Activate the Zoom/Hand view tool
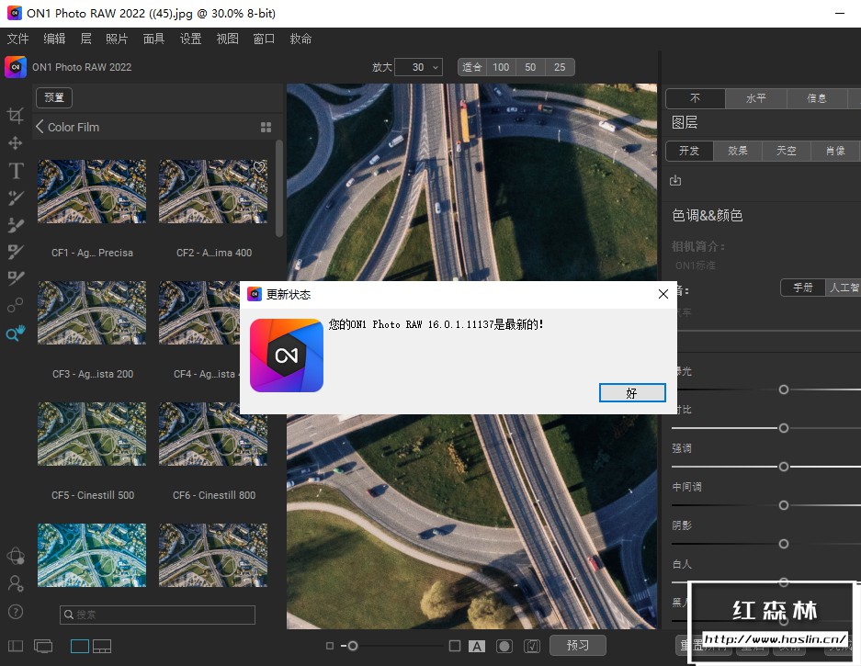The image size is (861, 666). [16, 334]
